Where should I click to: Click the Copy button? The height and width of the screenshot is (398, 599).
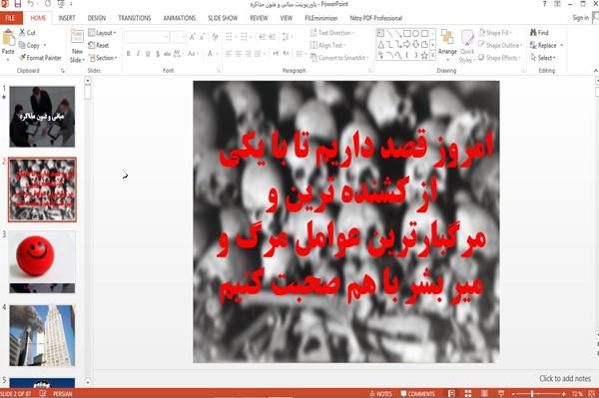pyautogui.click(x=29, y=46)
